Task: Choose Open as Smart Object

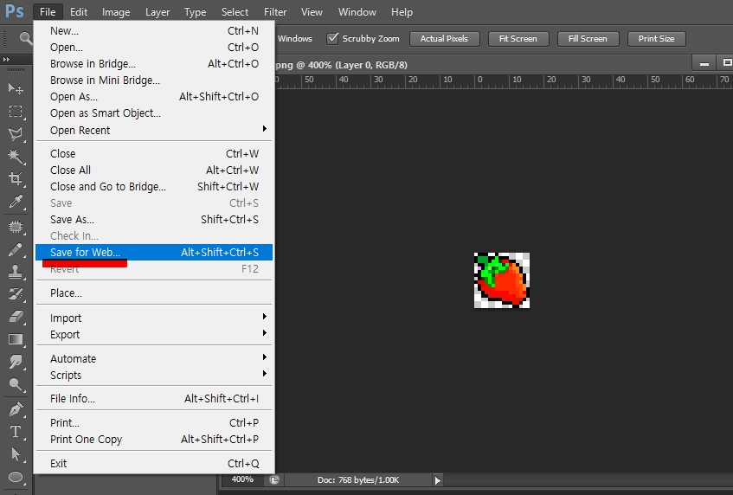Action: coord(153,113)
